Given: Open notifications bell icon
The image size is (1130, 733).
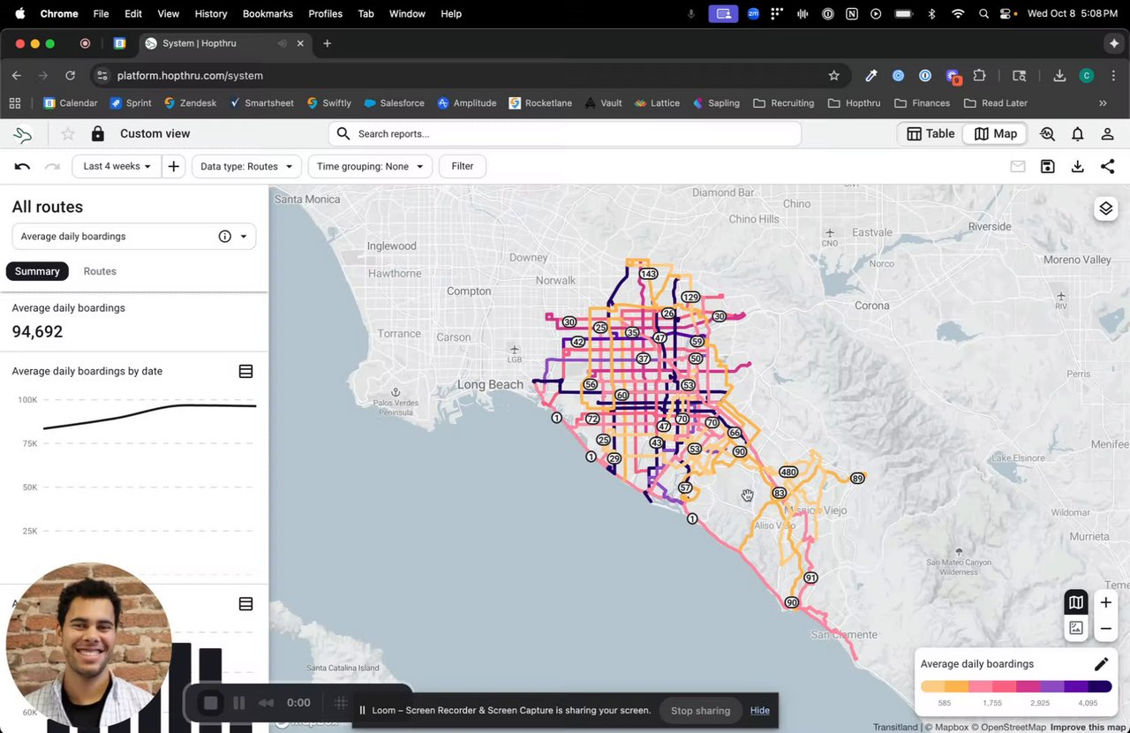Looking at the screenshot, I should (x=1077, y=134).
